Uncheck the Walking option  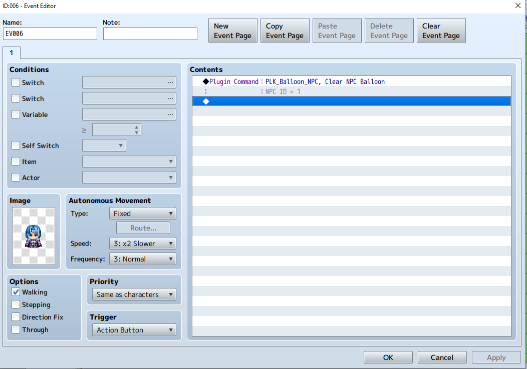16,292
